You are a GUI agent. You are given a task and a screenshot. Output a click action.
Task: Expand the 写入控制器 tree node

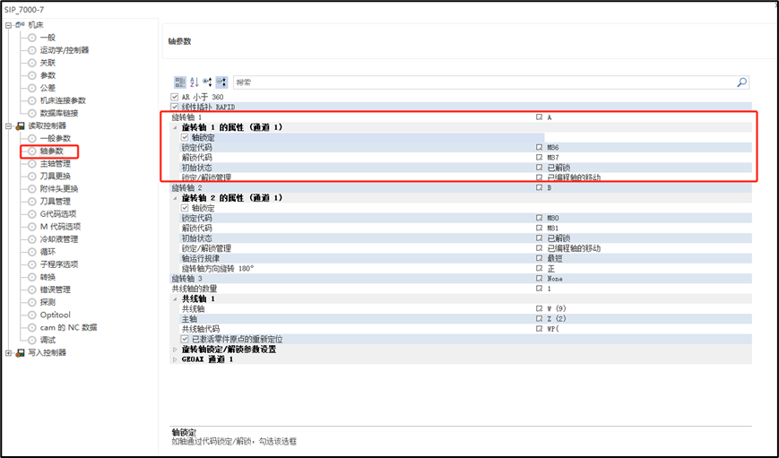(x=8, y=353)
